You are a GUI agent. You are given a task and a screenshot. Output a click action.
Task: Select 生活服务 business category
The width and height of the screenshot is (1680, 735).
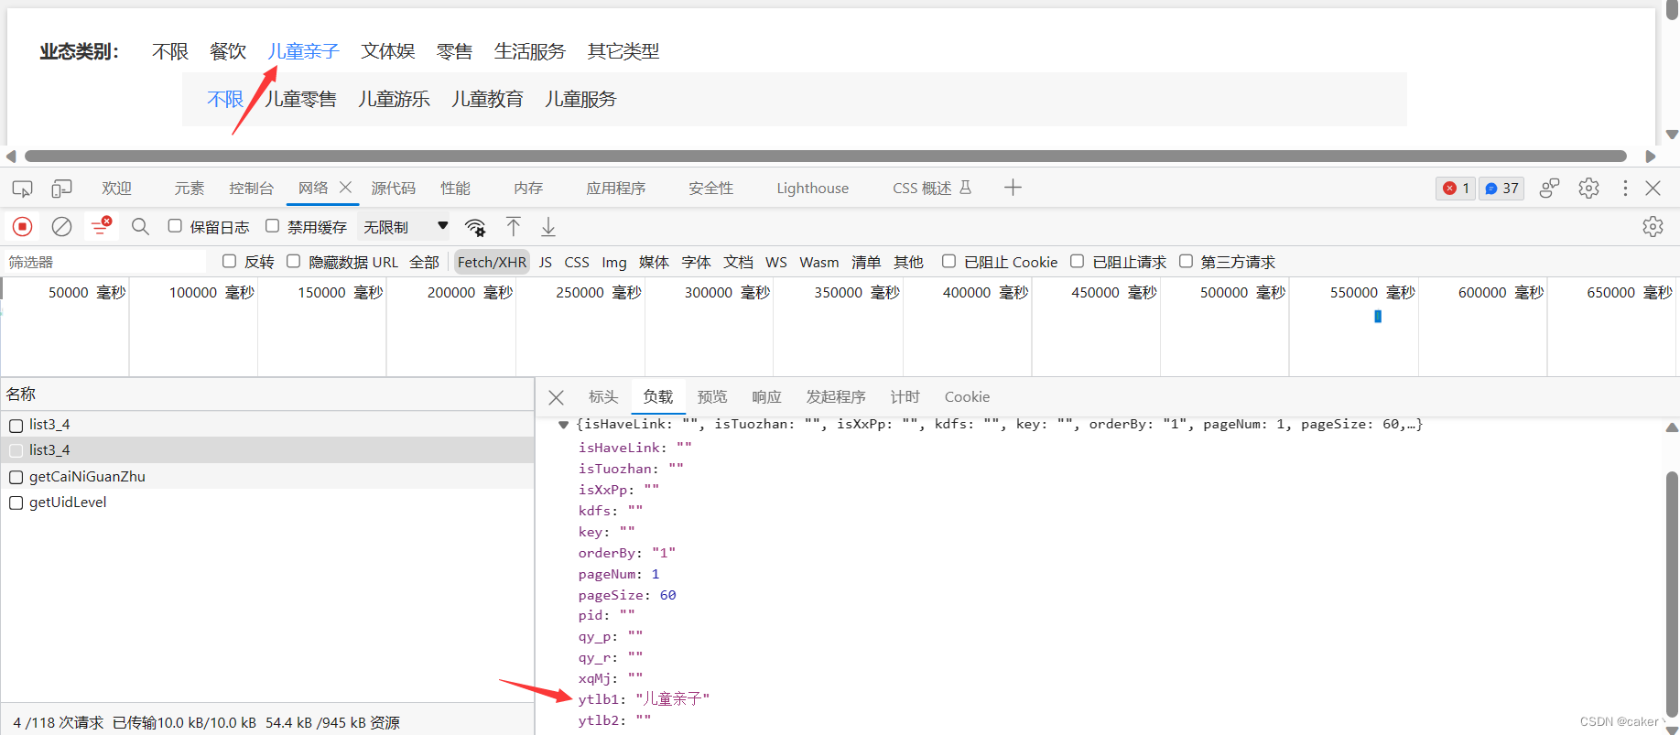tap(530, 51)
